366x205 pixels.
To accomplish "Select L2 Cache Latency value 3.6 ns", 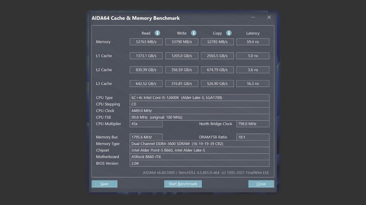I will 253,70.
